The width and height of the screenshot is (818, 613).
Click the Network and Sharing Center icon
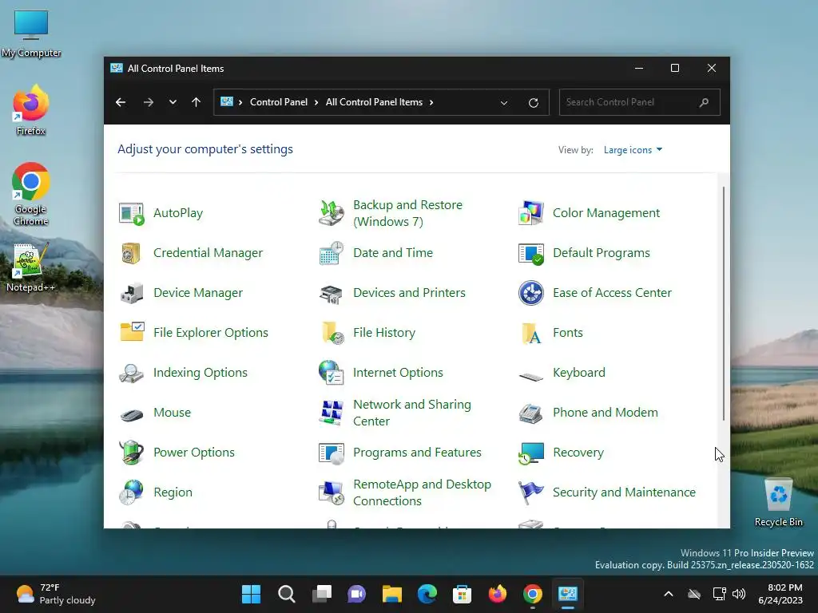[332, 413]
